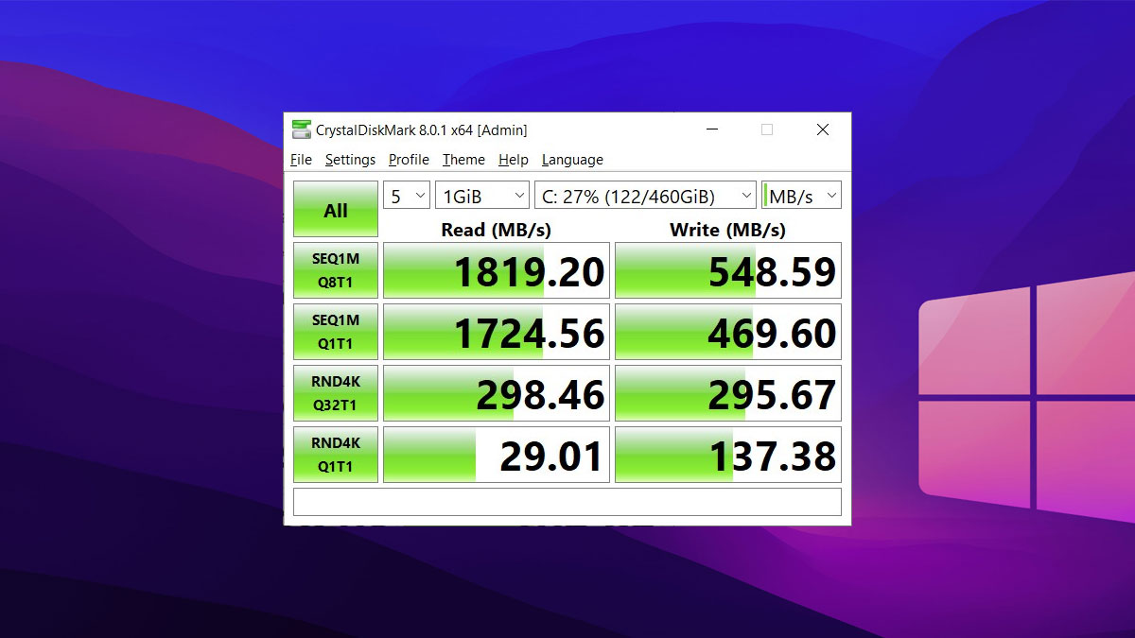This screenshot has height=638, width=1135.
Task: Open the File menu
Action: (x=301, y=160)
